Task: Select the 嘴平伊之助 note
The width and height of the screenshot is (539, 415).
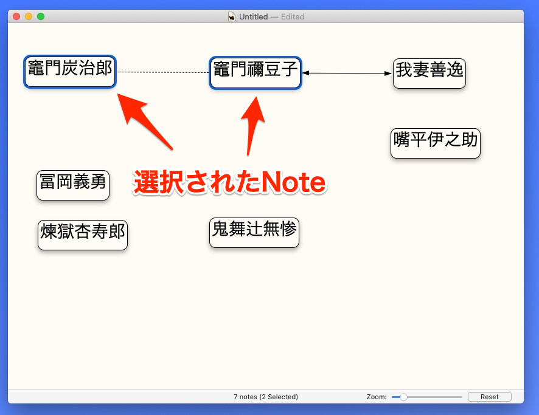Action: [x=435, y=143]
